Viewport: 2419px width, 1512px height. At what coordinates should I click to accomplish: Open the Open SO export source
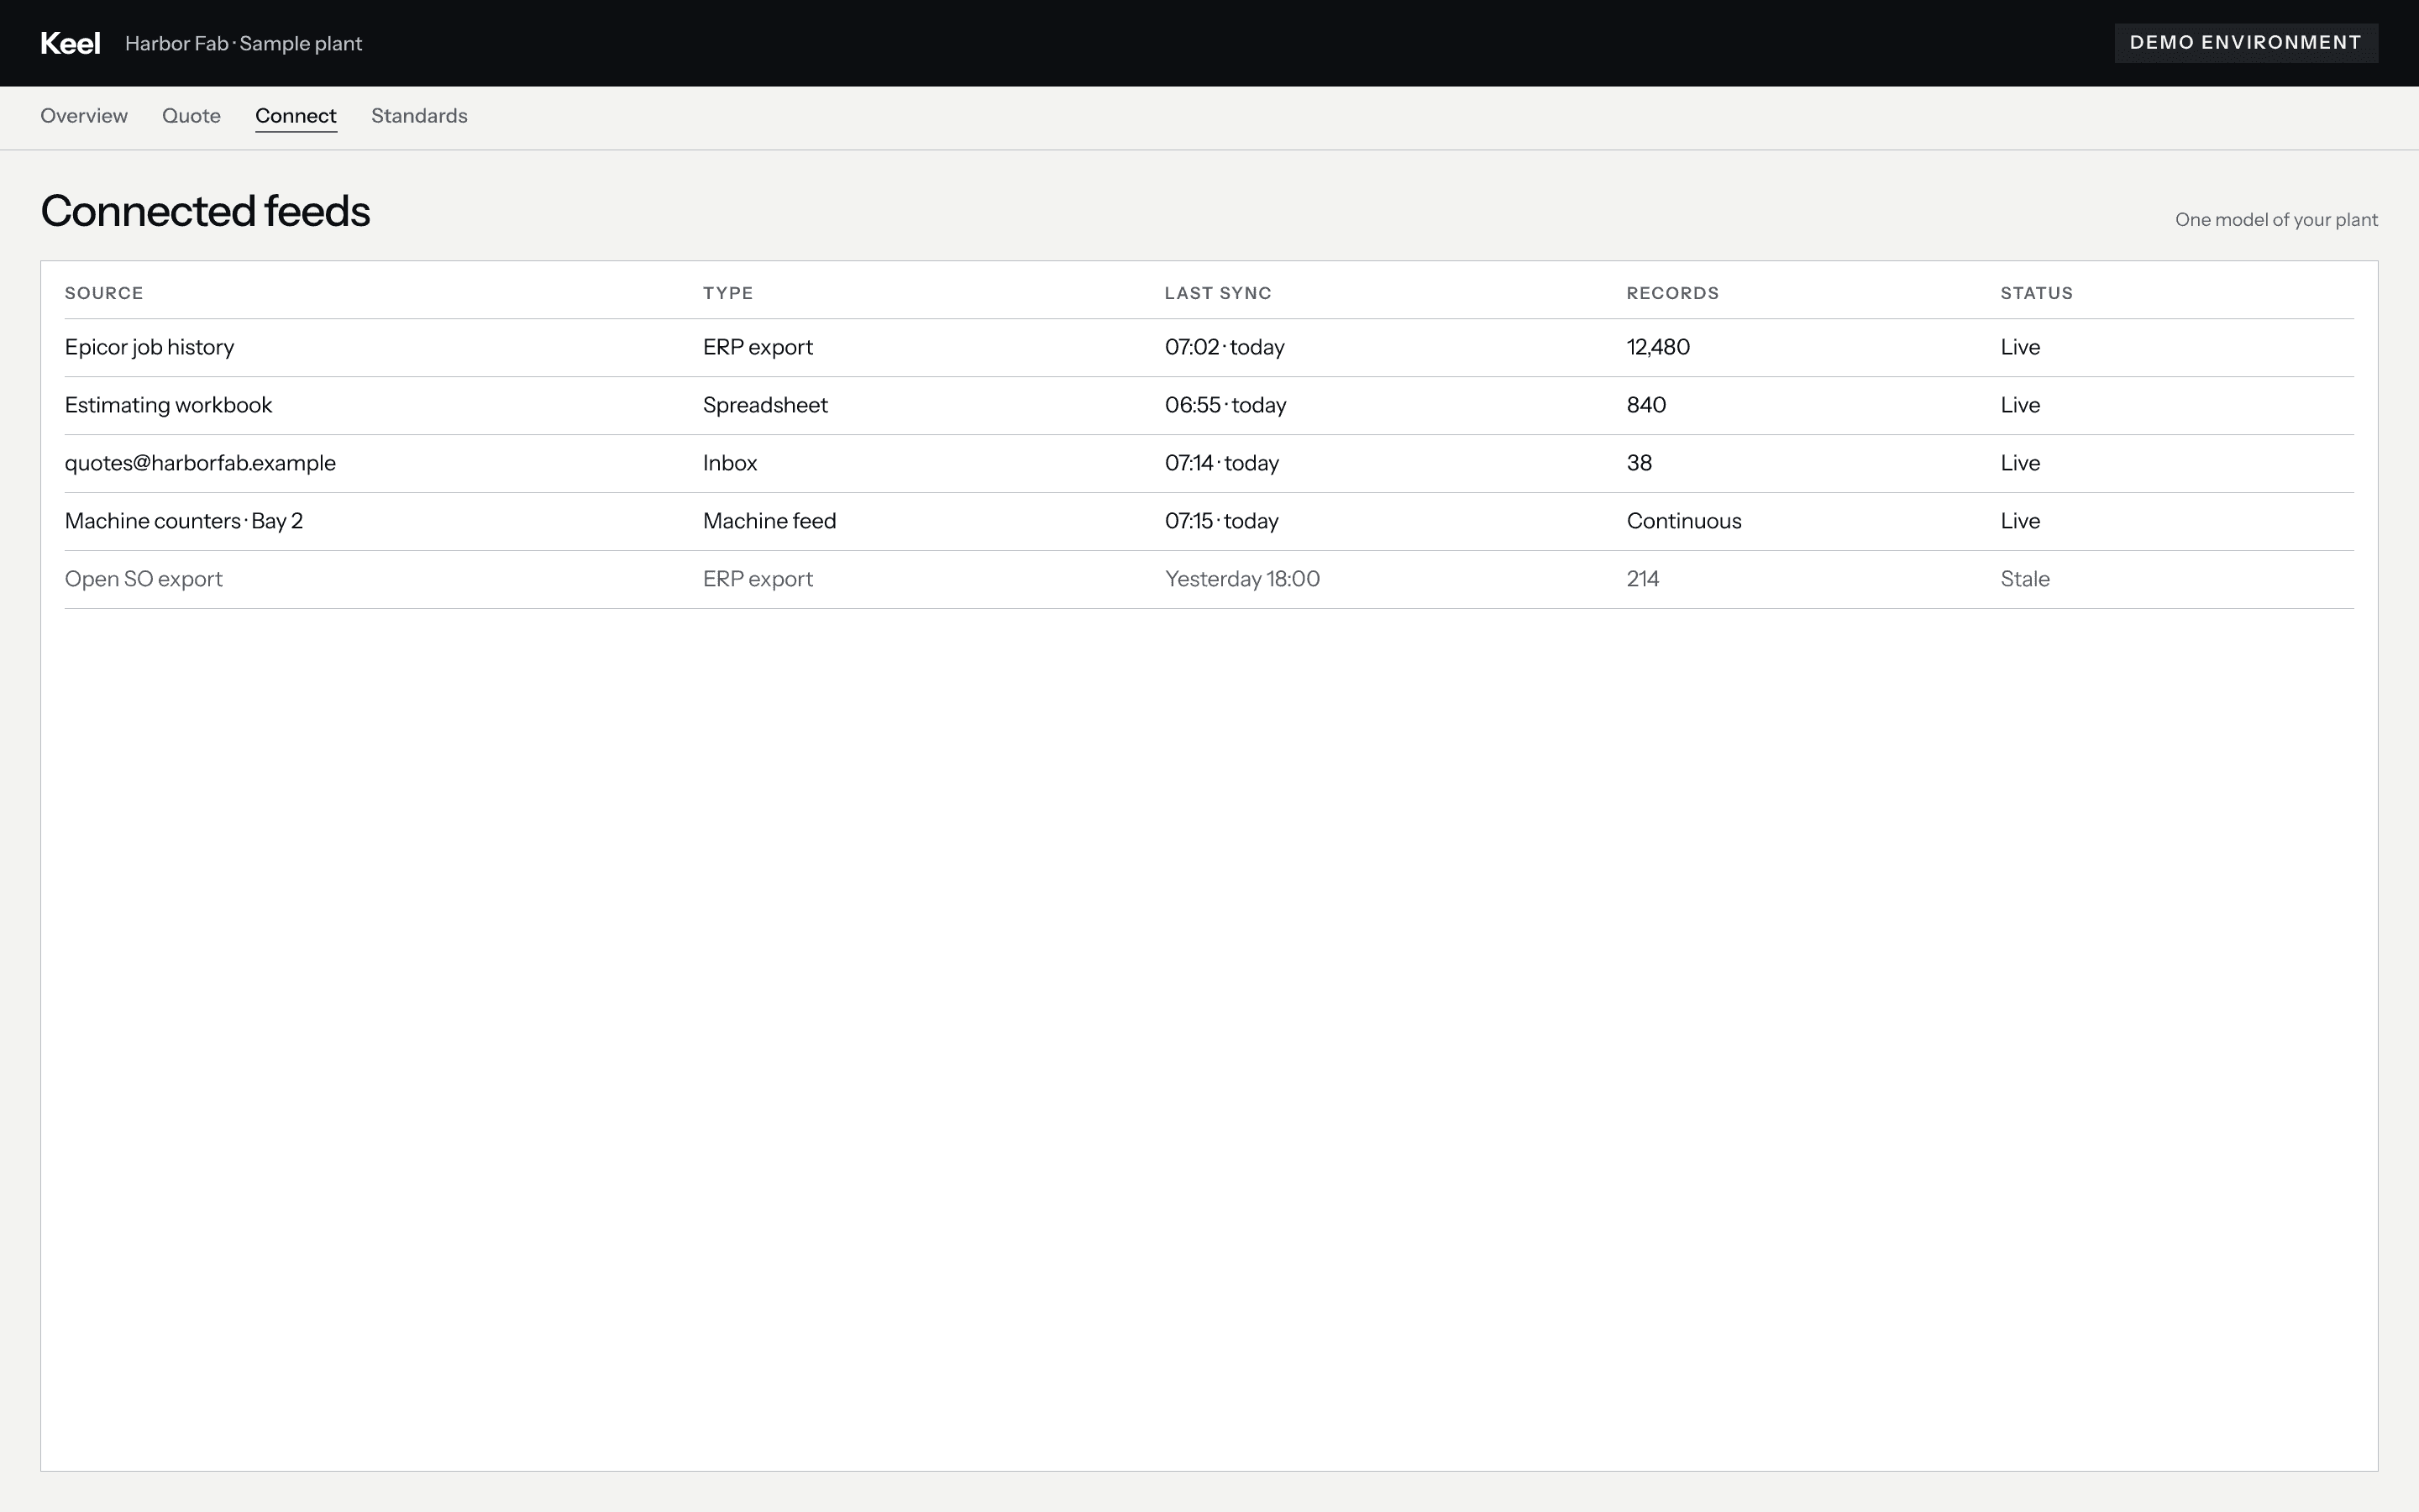pyautogui.click(x=144, y=579)
